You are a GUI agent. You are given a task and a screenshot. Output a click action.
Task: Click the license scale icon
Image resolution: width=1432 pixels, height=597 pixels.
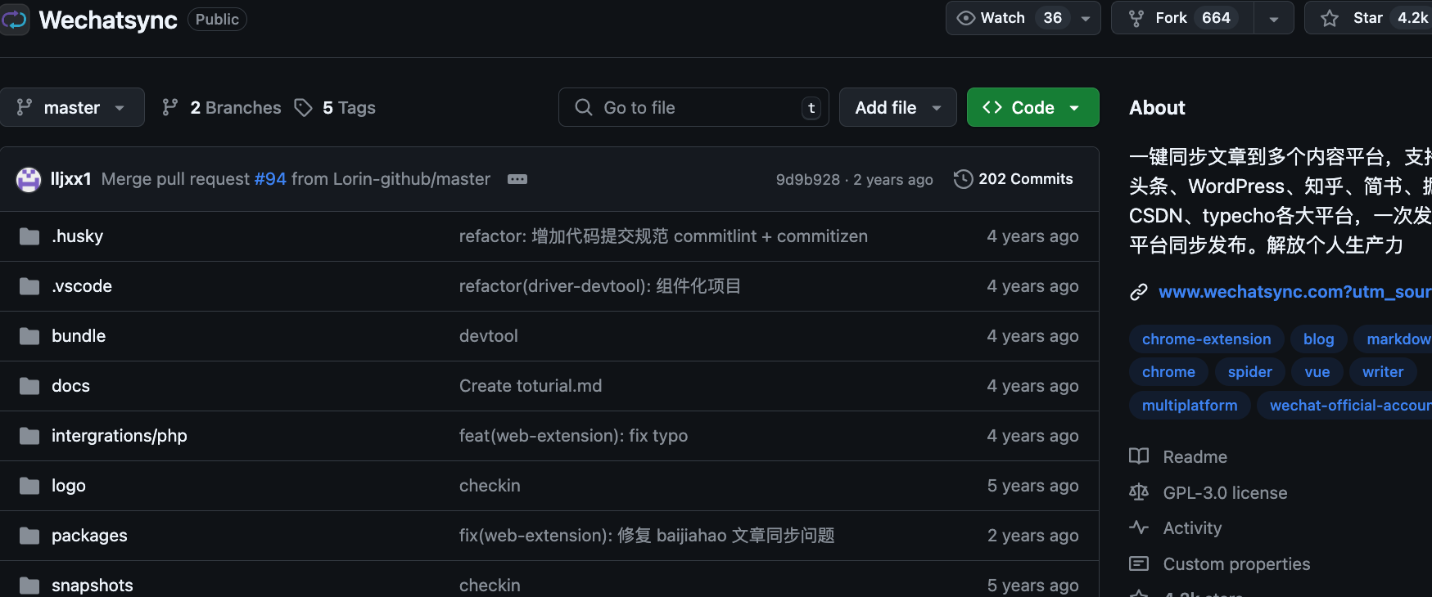[1139, 492]
